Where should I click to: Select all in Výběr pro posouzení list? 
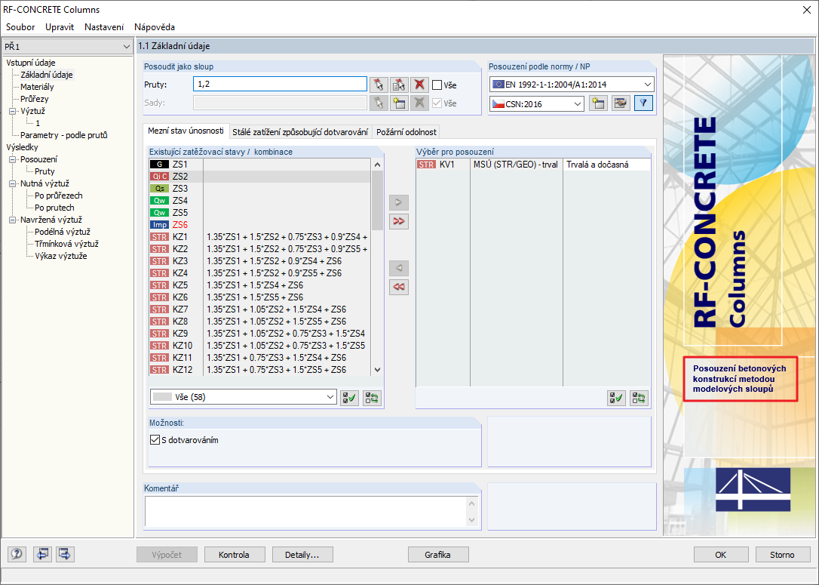click(616, 398)
